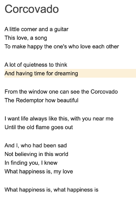Select 'Not believing in this world' lyric
The height and width of the screenshot is (201, 136).
(x=37, y=154)
